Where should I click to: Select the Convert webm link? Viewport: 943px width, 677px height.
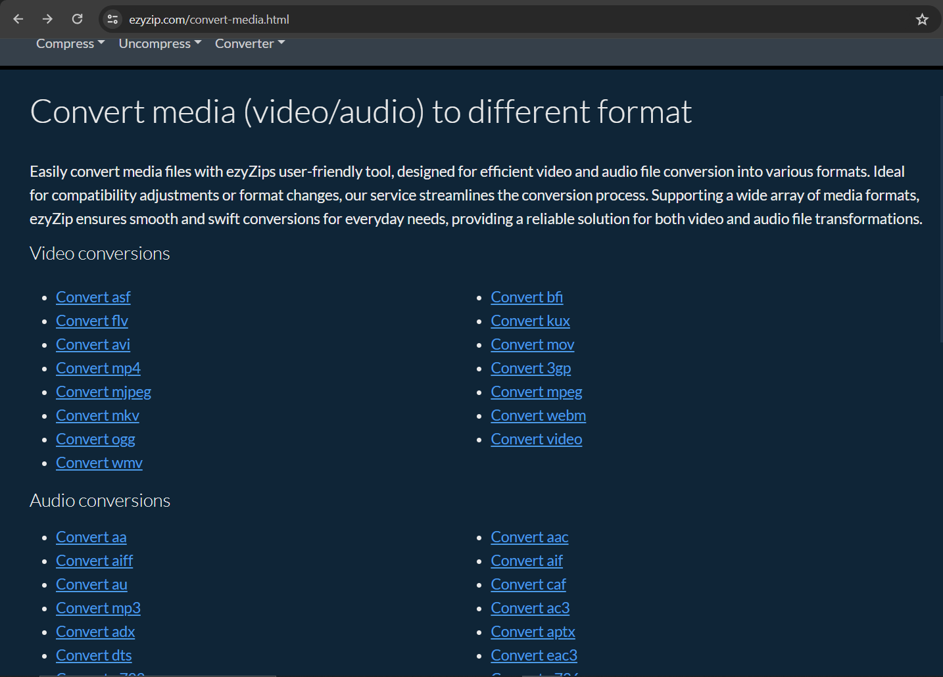point(538,415)
